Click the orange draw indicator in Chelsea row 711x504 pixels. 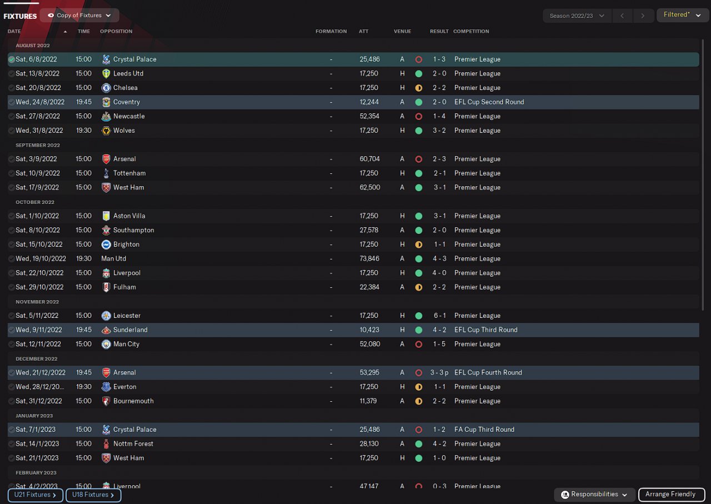(419, 88)
